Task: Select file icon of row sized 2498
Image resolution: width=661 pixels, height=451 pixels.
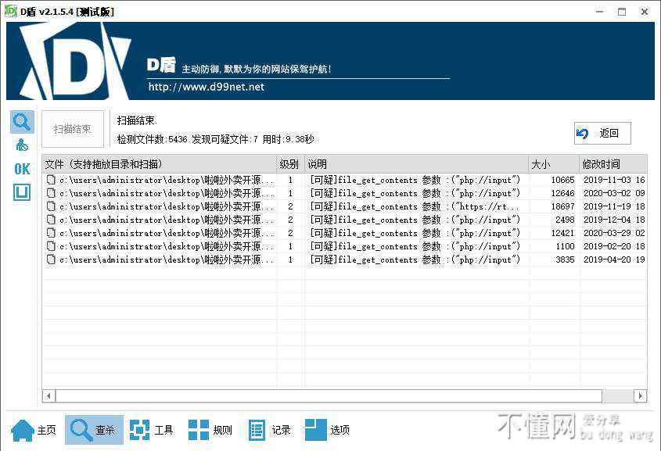Action: point(51,220)
